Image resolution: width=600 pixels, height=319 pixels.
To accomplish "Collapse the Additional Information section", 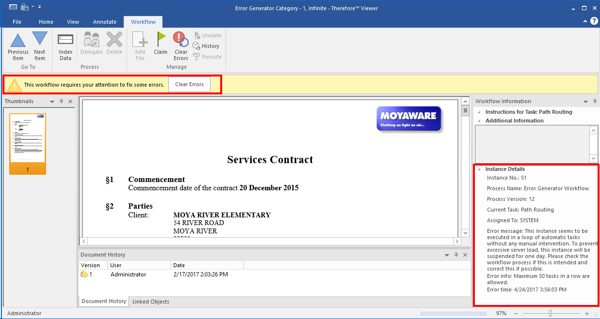I will click(479, 121).
